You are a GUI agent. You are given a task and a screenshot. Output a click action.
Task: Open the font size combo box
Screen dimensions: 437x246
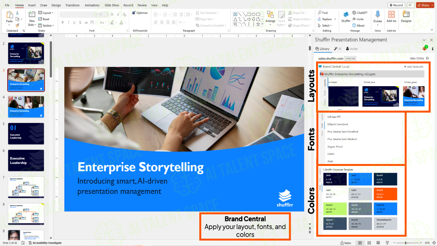pyautogui.click(x=104, y=15)
